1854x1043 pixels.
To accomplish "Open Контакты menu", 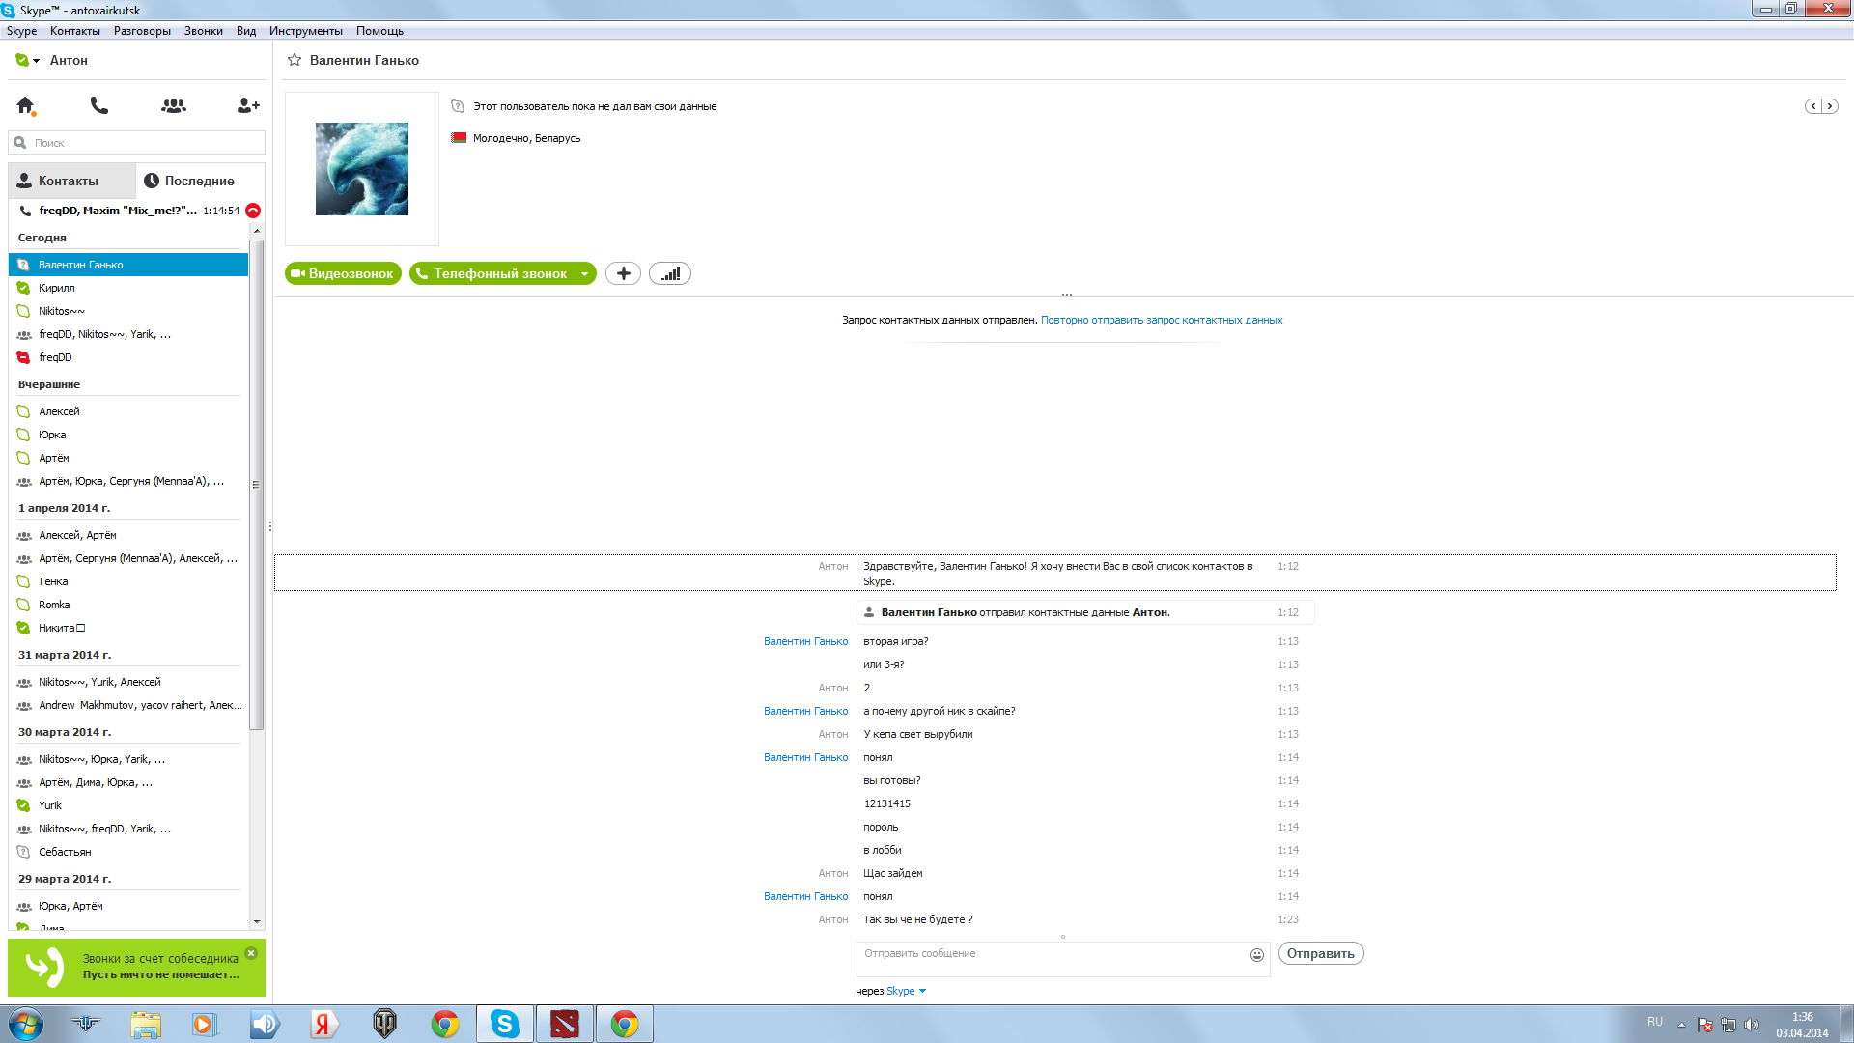I will [75, 31].
